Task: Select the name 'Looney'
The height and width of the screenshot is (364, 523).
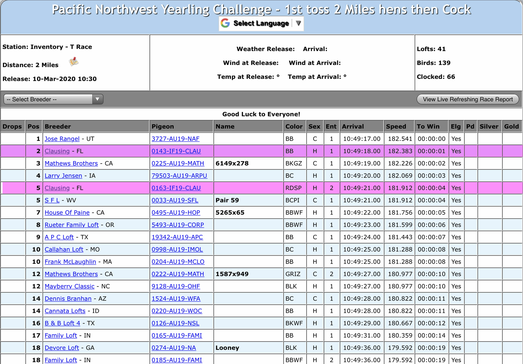Action: click(x=227, y=348)
